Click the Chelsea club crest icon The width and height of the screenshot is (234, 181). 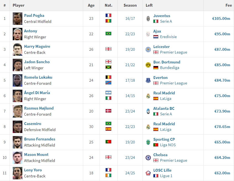pyautogui.click(x=148, y=158)
